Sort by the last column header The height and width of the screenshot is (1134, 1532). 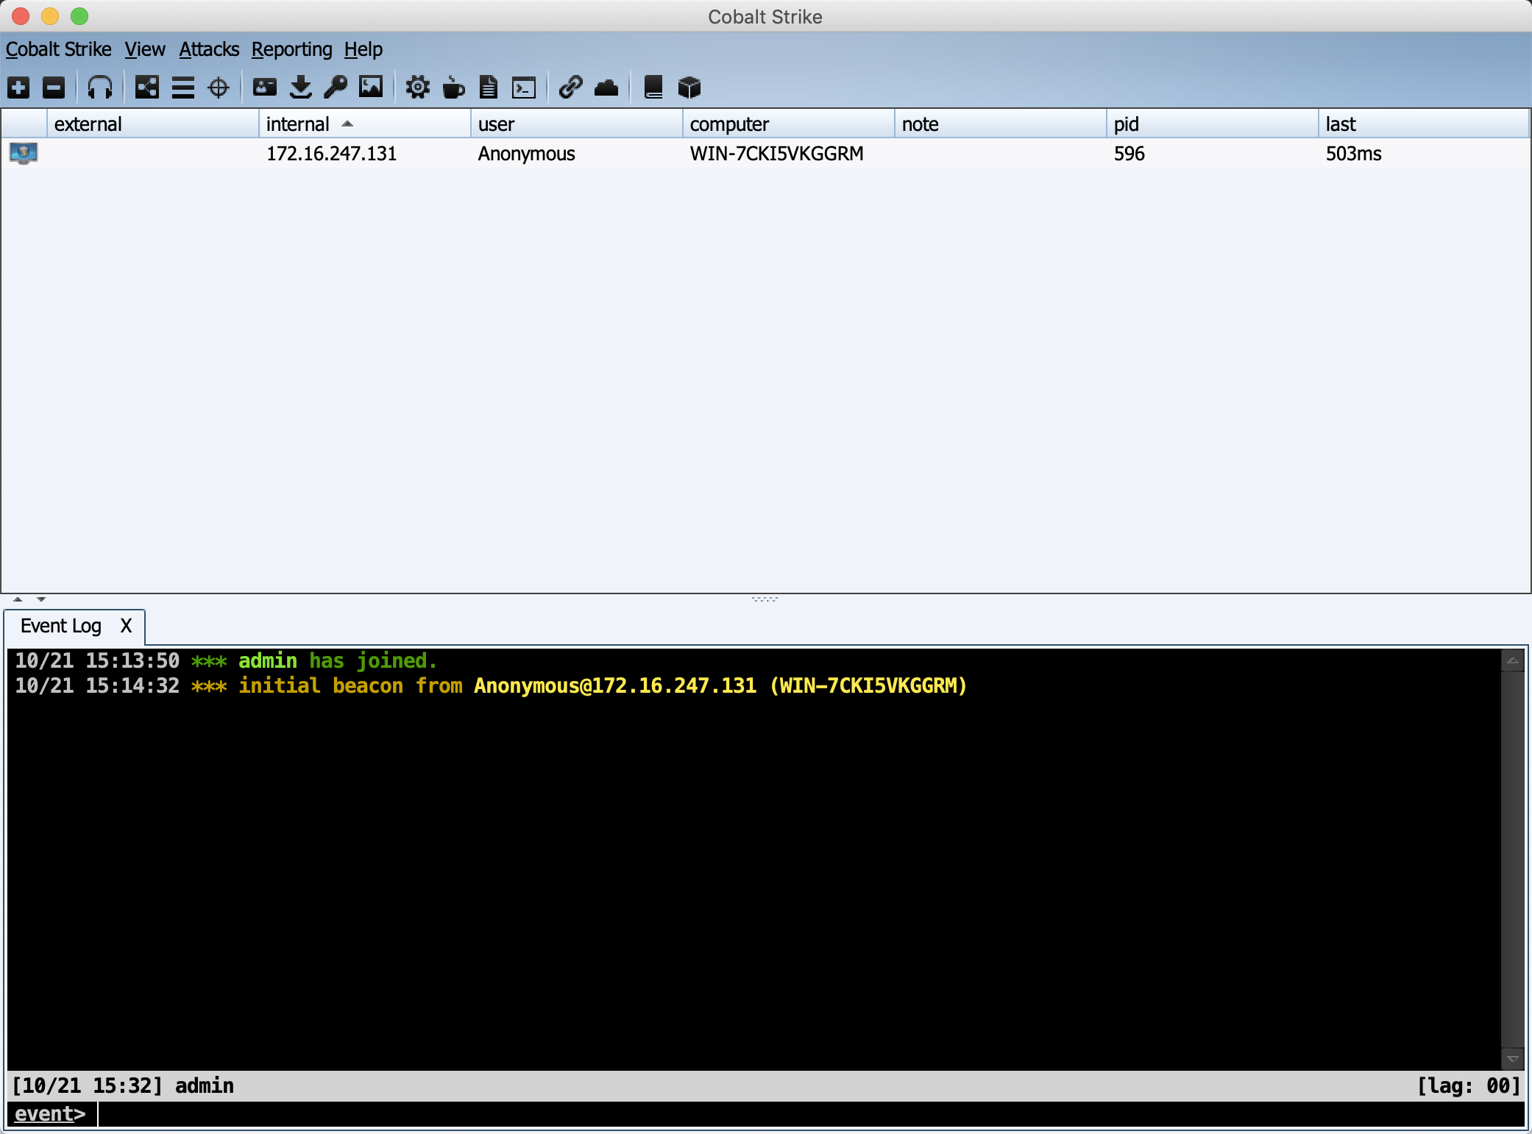(x=1424, y=124)
